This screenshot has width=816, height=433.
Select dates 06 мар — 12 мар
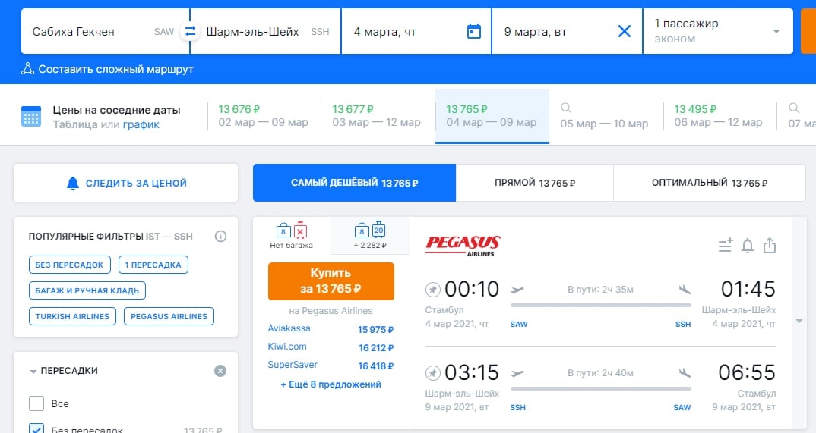coord(719,116)
